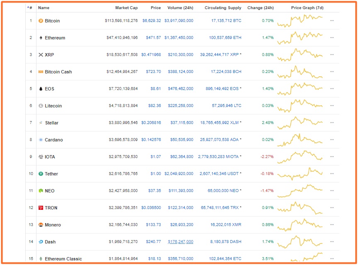Click the Price Graph (7d) header
358x265 pixels.
[x=307, y=8]
